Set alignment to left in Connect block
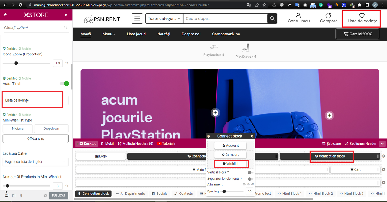This screenshot has height=202, width=387. point(245,184)
